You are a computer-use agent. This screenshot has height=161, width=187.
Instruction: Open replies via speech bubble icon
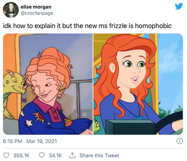coord(42,155)
